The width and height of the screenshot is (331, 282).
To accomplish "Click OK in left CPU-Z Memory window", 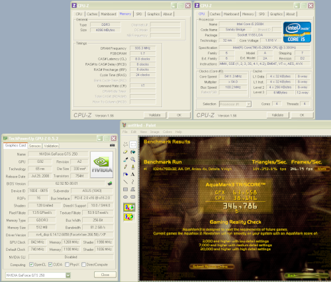I will (x=179, y=115).
